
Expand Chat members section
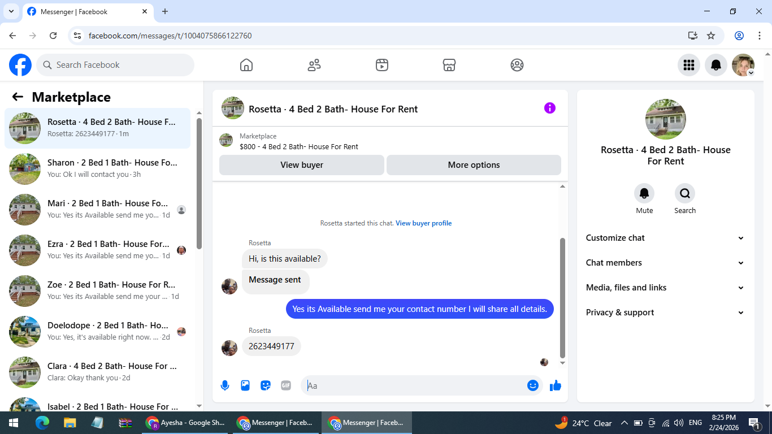[665, 263]
